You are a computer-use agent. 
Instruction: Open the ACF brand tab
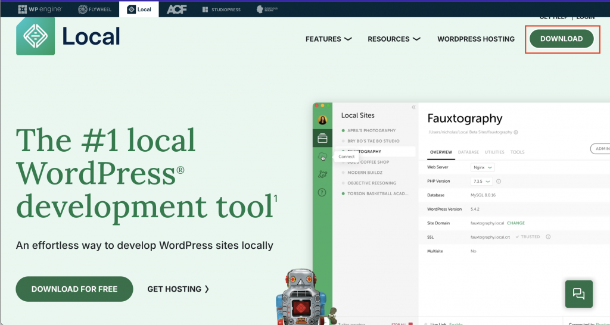pyautogui.click(x=176, y=10)
